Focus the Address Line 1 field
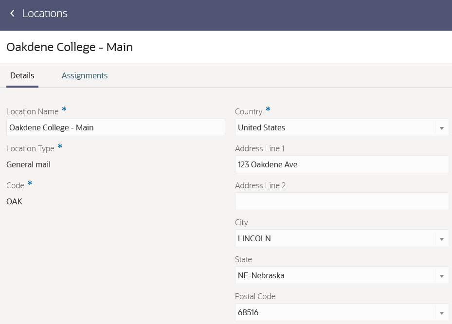452x324 pixels. tap(341, 164)
